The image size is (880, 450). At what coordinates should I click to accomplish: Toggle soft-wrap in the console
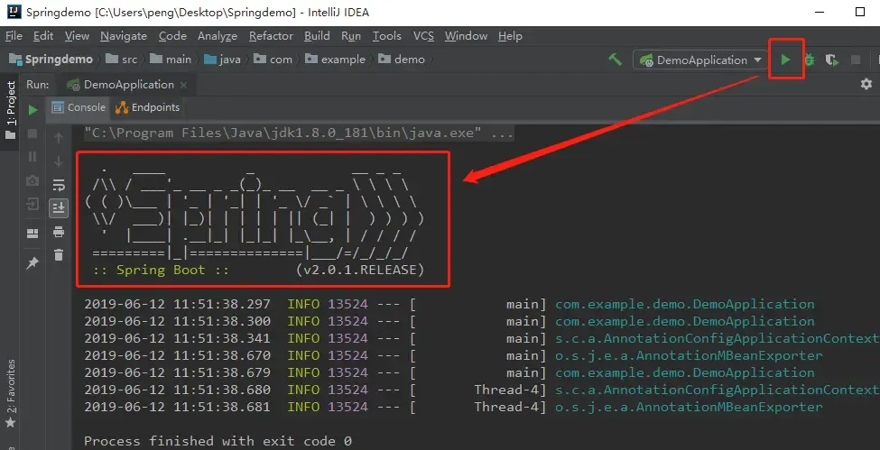click(59, 185)
